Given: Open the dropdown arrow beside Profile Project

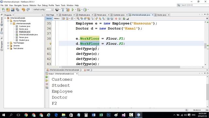Looking at the screenshot, I should [x=88, y=10].
